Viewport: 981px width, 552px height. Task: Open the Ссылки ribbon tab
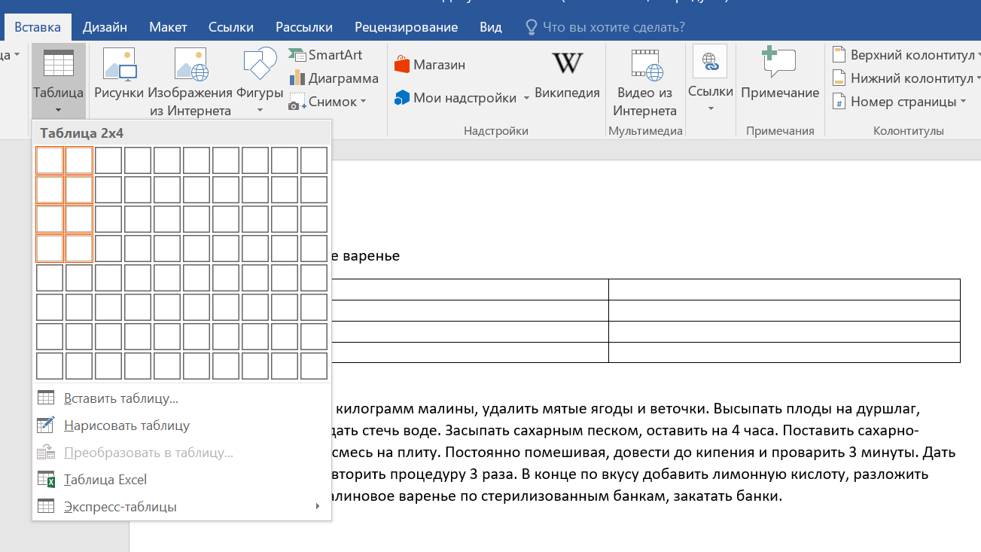tap(230, 27)
